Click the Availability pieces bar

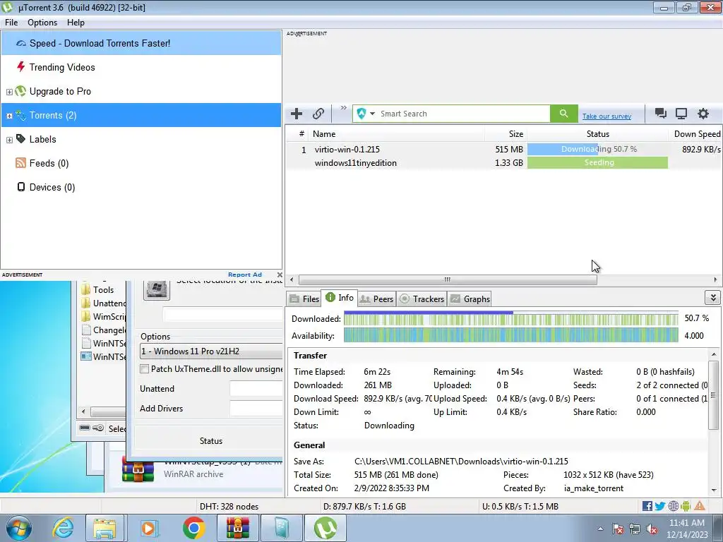511,335
